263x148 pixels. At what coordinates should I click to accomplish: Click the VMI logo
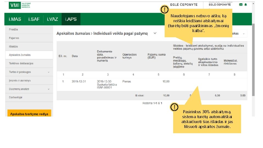[20, 5]
